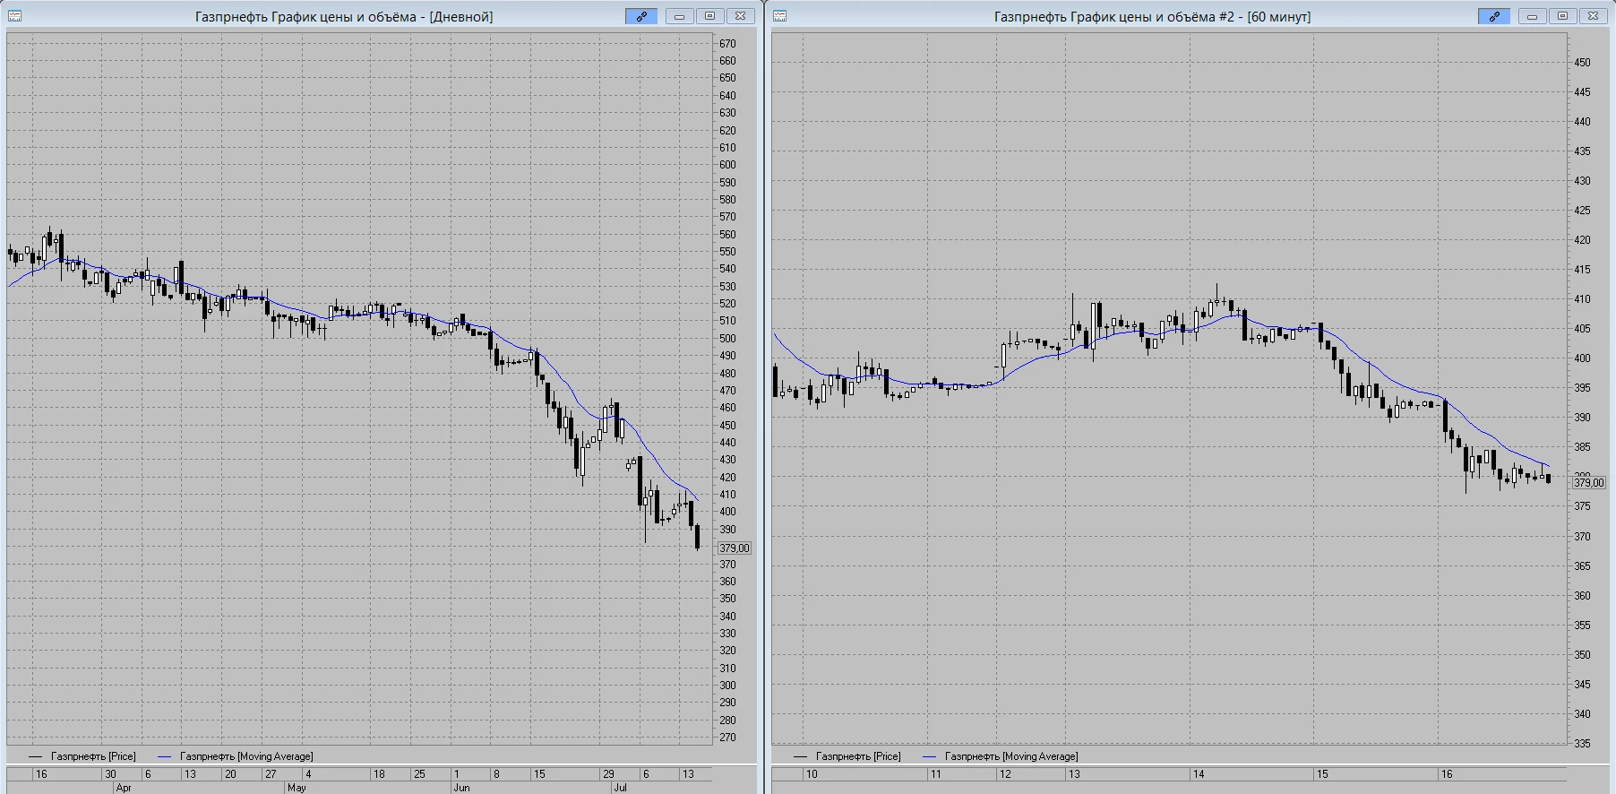1616x794 pixels.
Task: Click date 11 on 60-minute chart time axis
Action: pyautogui.click(x=936, y=774)
